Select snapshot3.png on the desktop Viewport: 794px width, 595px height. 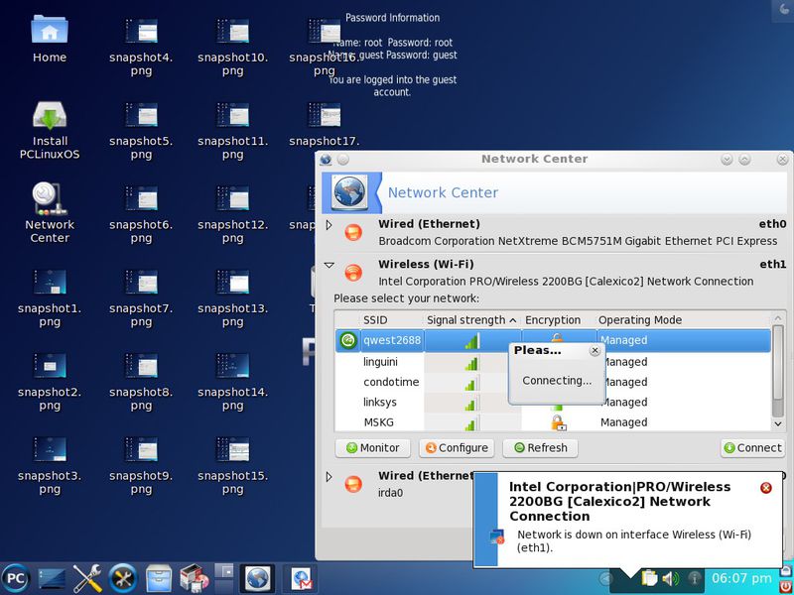[49, 464]
